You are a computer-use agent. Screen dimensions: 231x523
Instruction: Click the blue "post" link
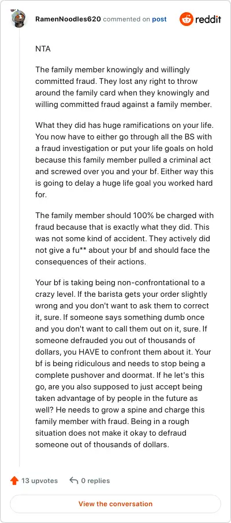[159, 19]
